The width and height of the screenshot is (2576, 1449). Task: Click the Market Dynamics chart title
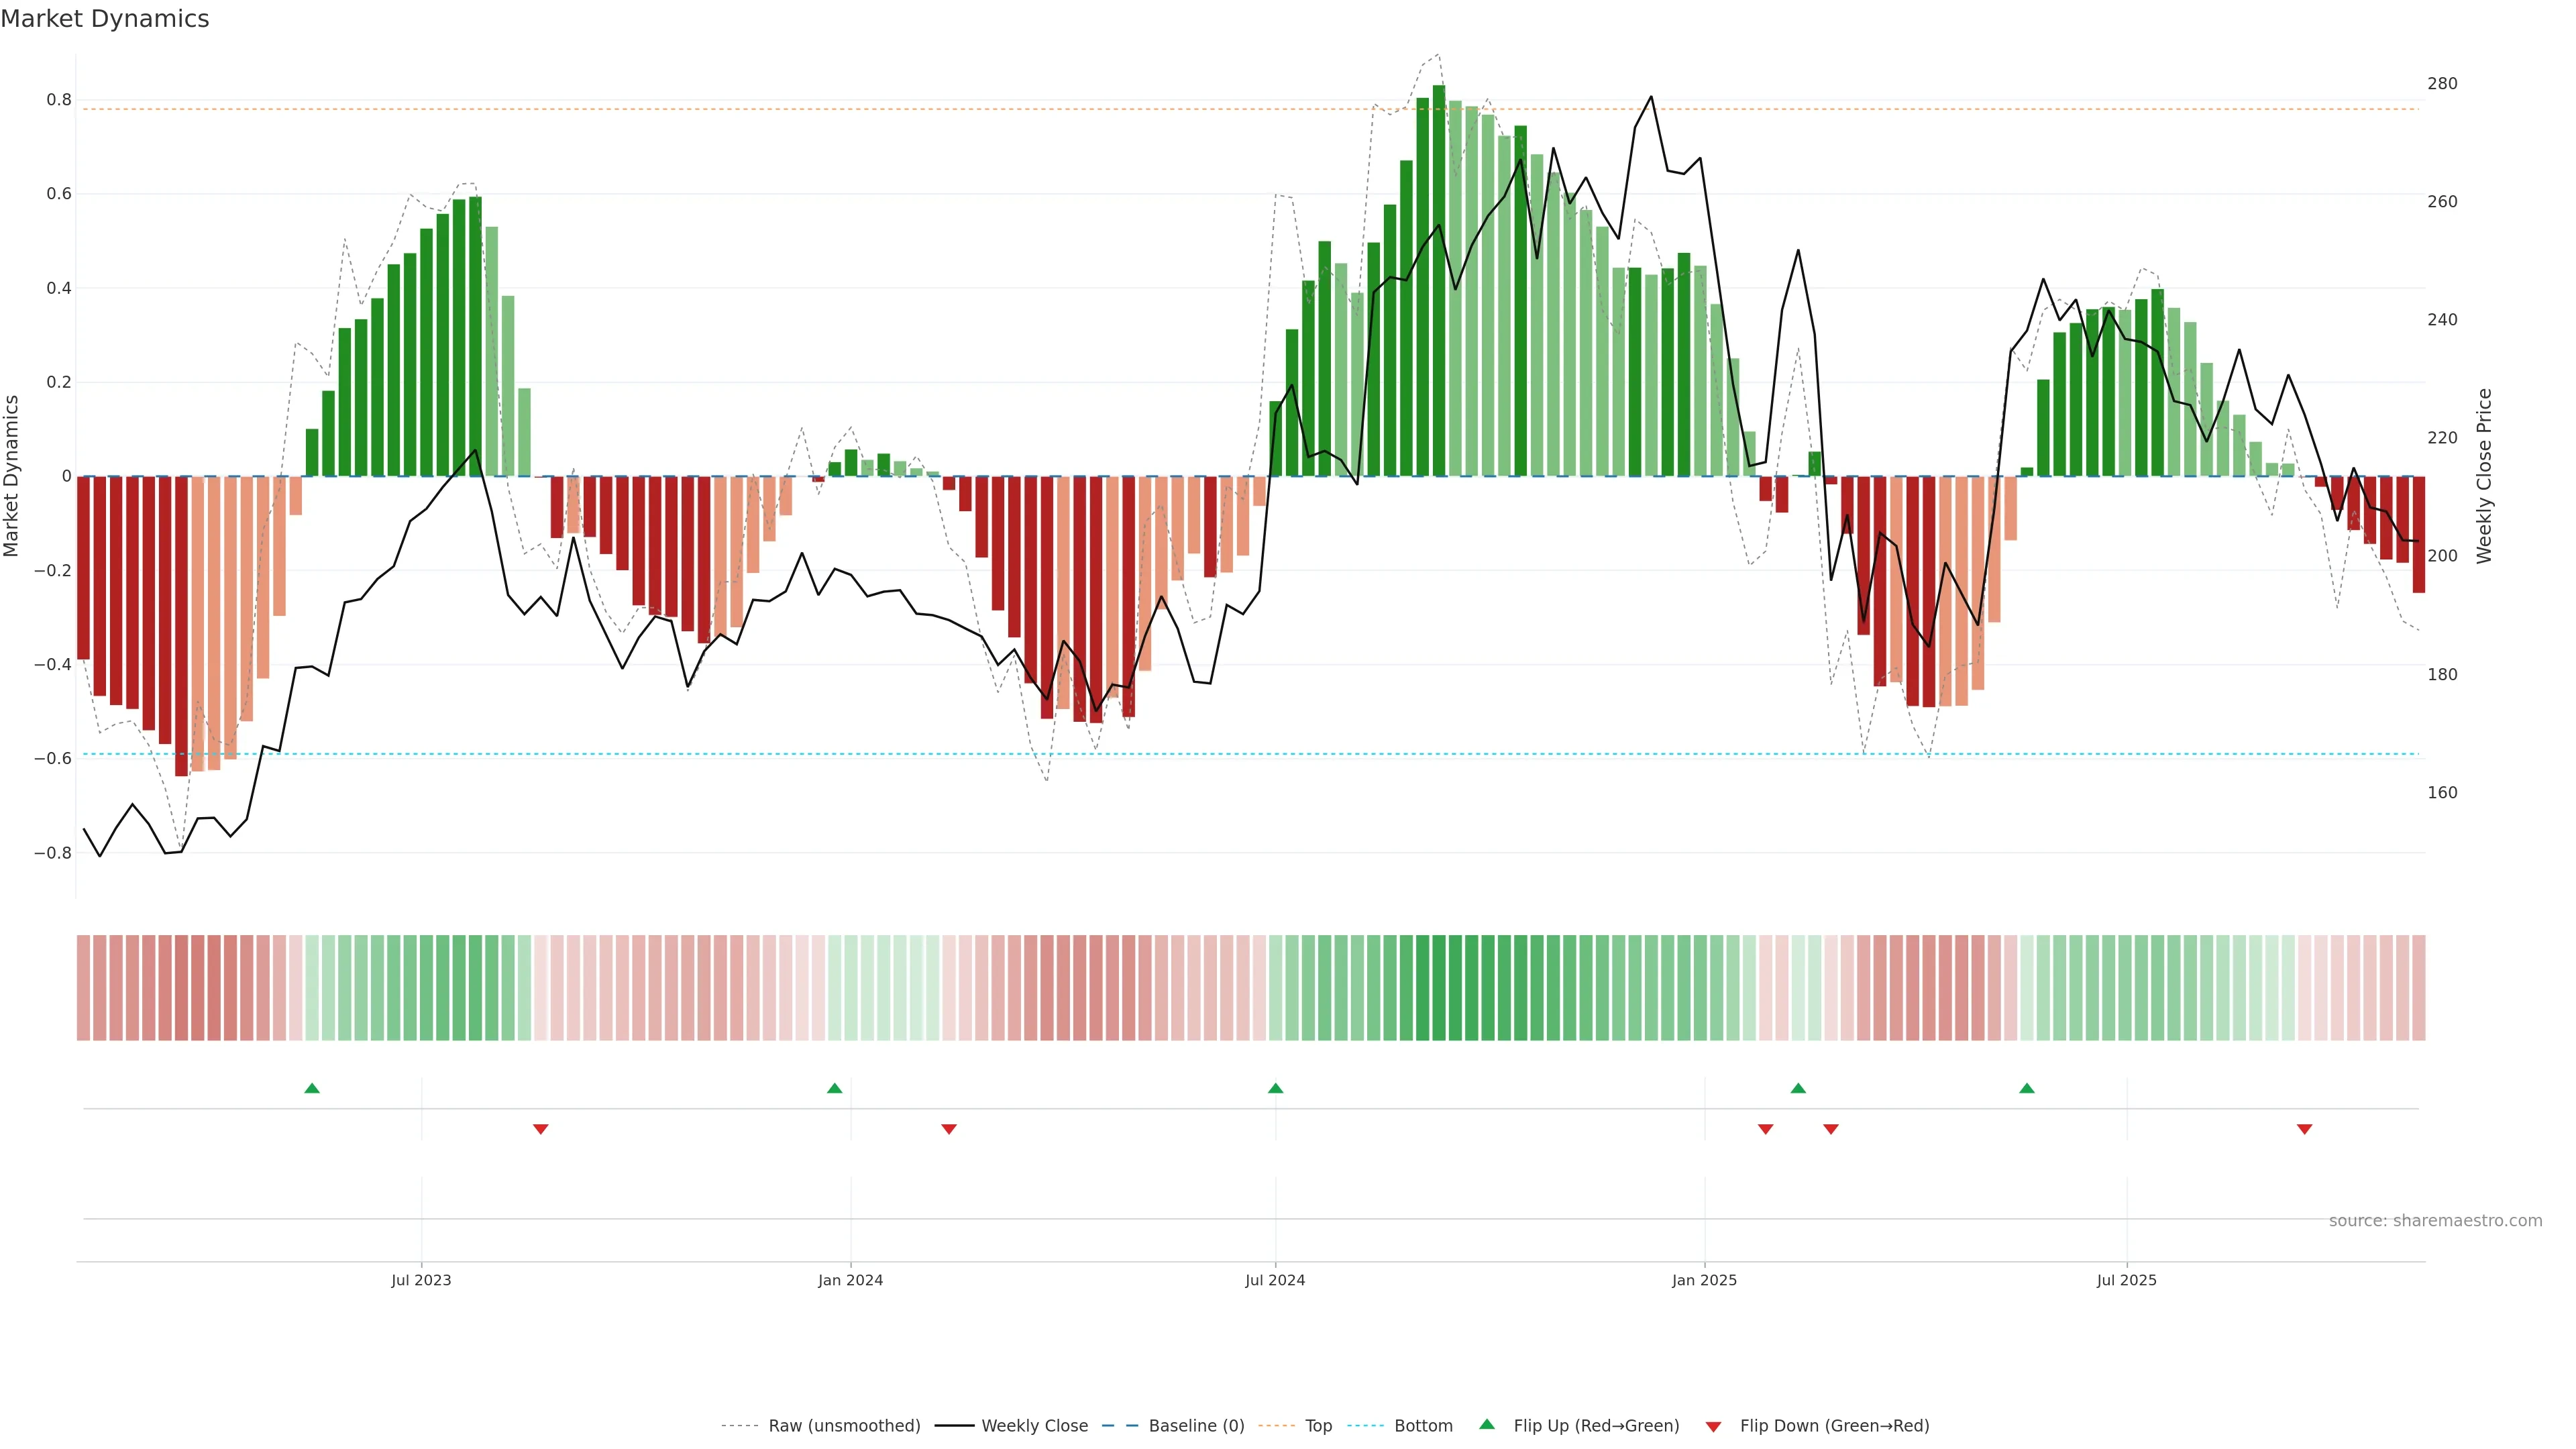click(105, 19)
